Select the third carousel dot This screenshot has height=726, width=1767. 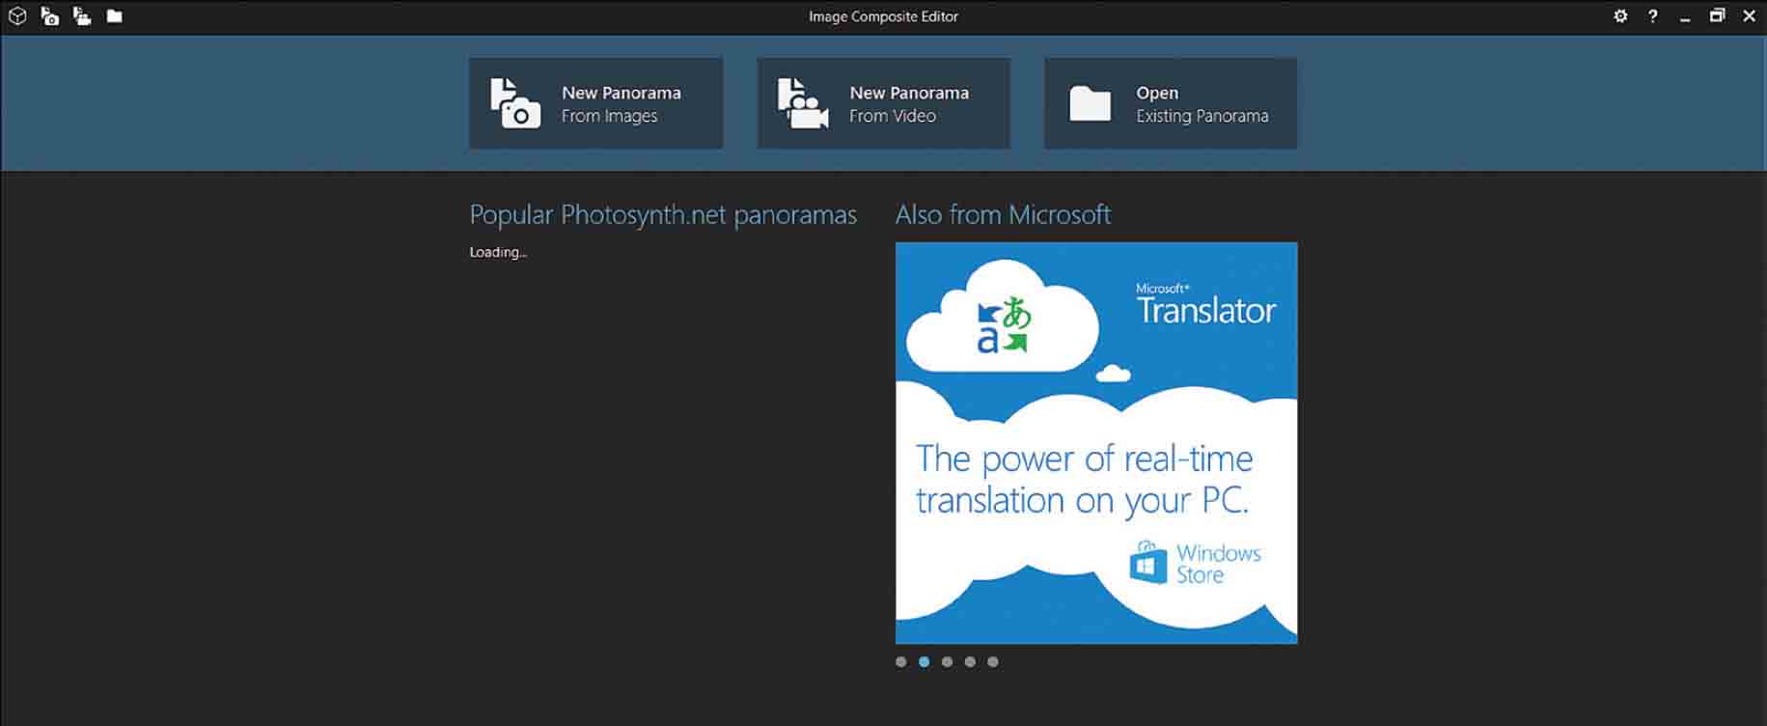tap(947, 662)
